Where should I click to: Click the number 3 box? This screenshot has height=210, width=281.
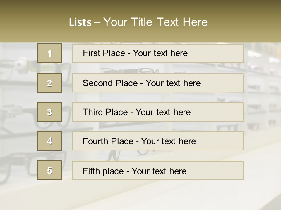(x=49, y=112)
